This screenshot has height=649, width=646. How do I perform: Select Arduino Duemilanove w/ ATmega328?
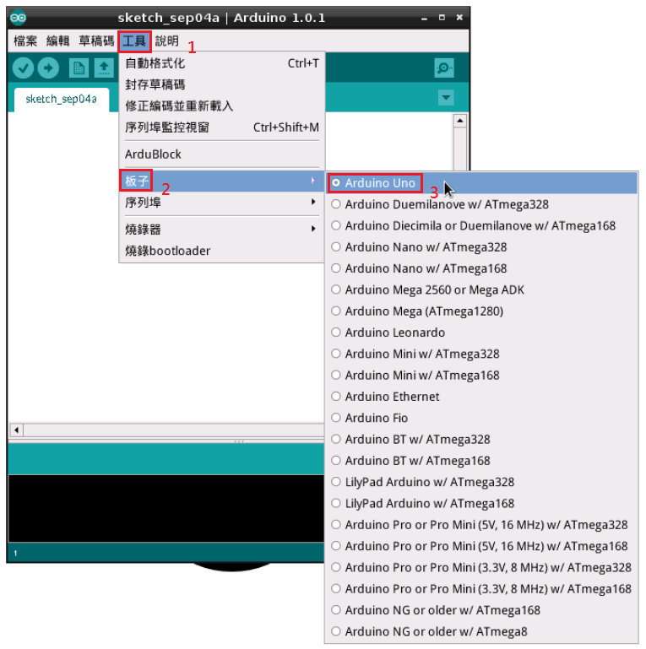481,204
